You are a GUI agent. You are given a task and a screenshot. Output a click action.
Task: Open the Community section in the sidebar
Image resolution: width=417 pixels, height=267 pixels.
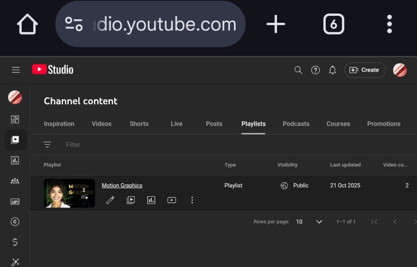click(x=15, y=181)
